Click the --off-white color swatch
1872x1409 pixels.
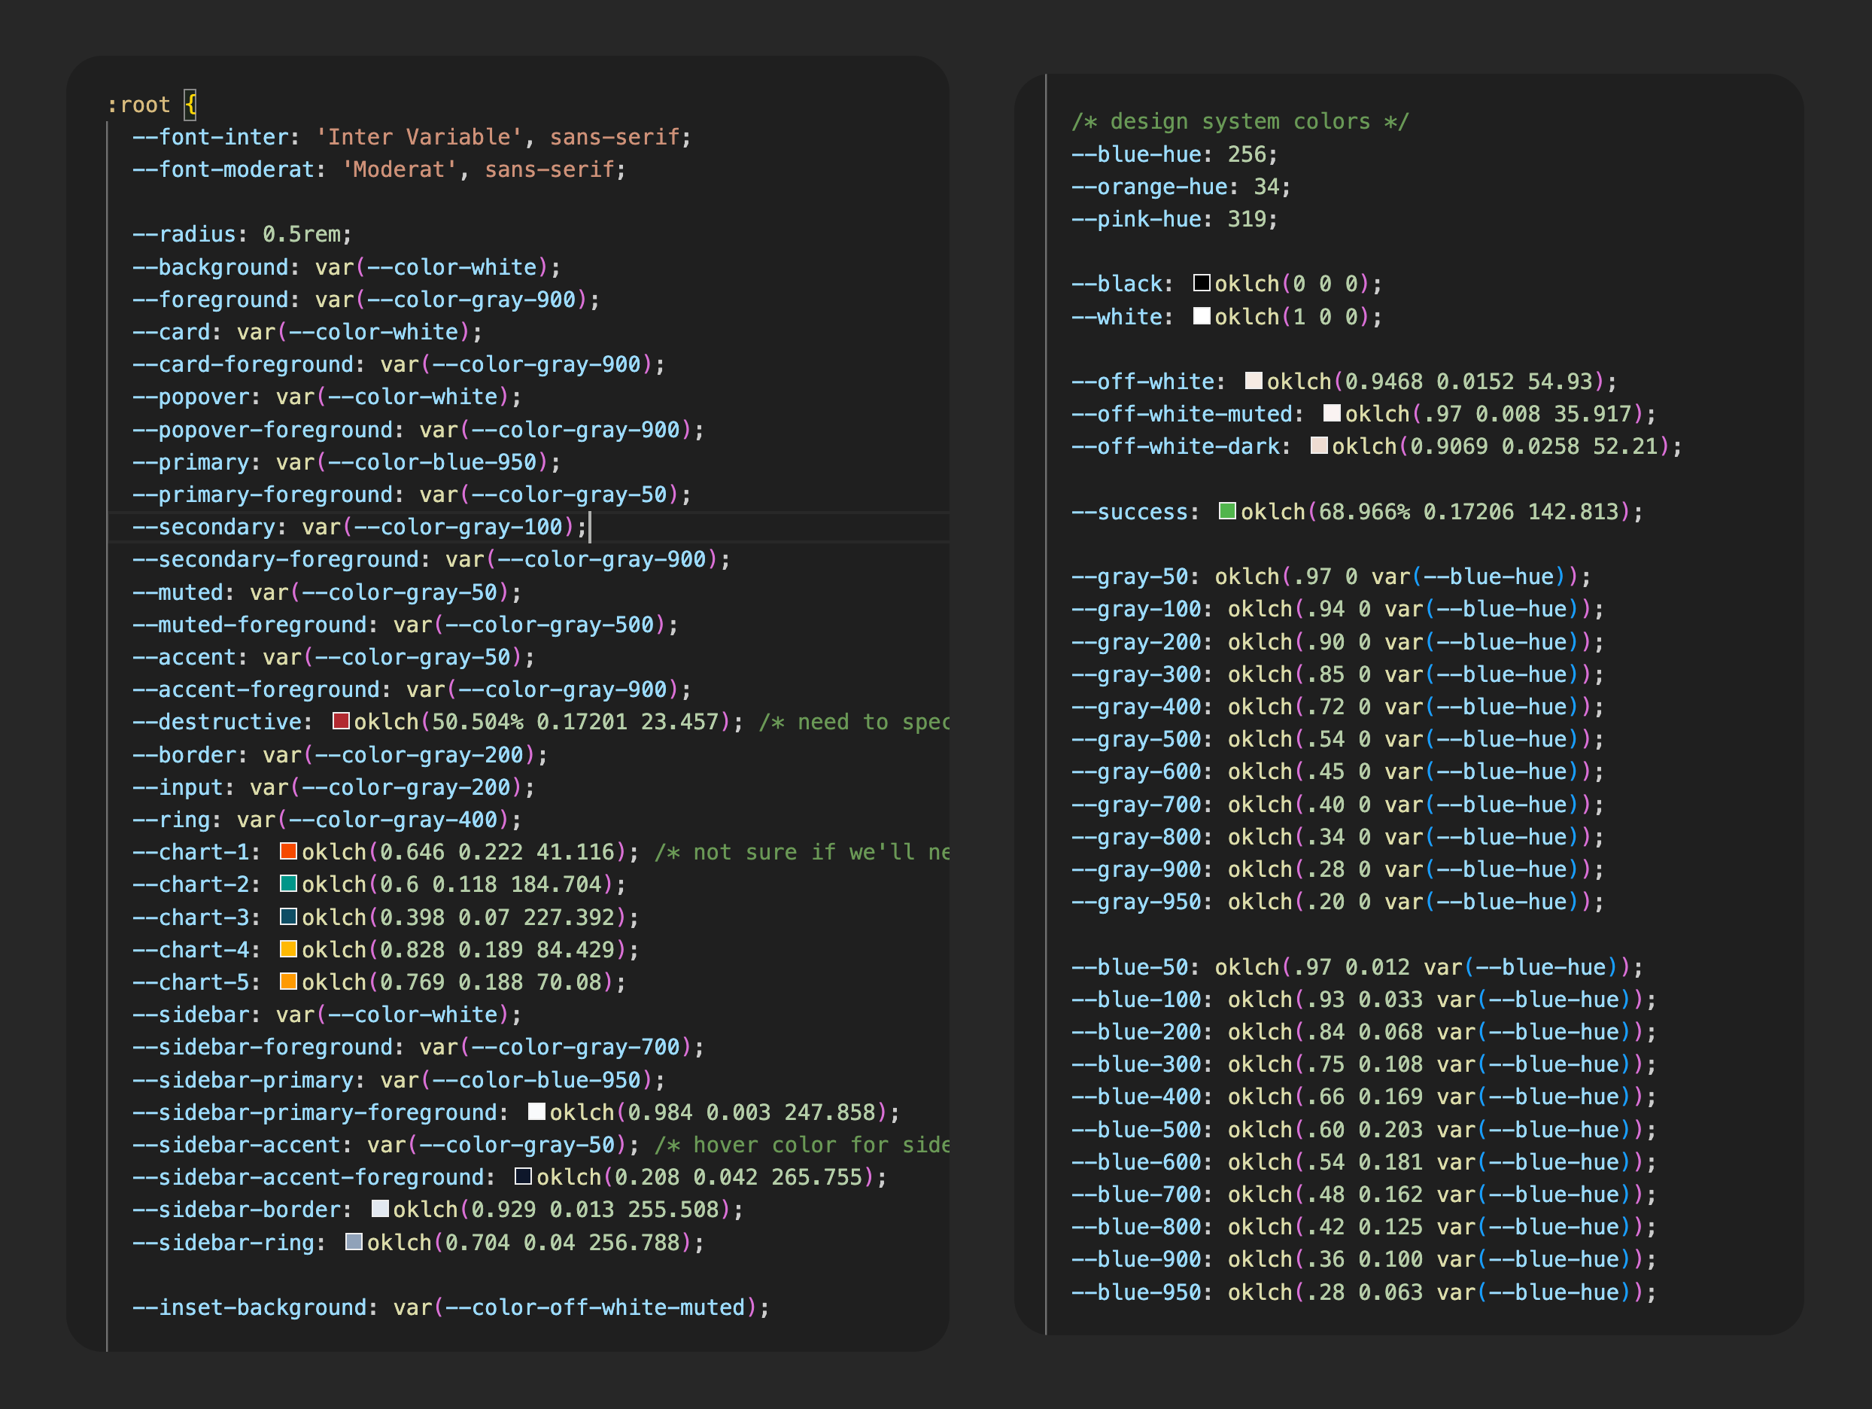[x=1254, y=380]
